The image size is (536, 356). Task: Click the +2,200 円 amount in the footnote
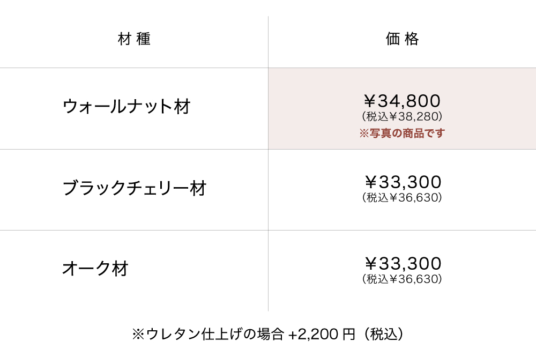click(x=321, y=335)
